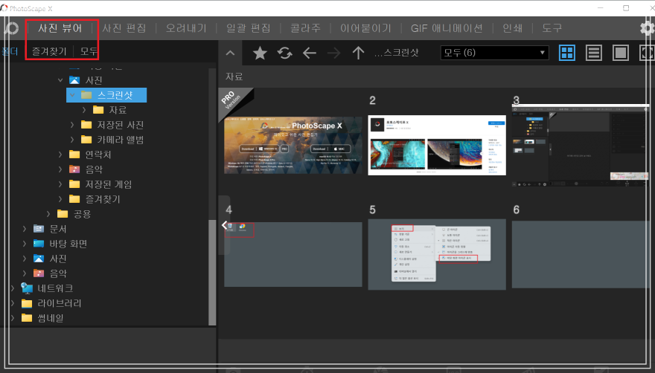
Task: Switch to thumbnail grid view
Action: (567, 53)
